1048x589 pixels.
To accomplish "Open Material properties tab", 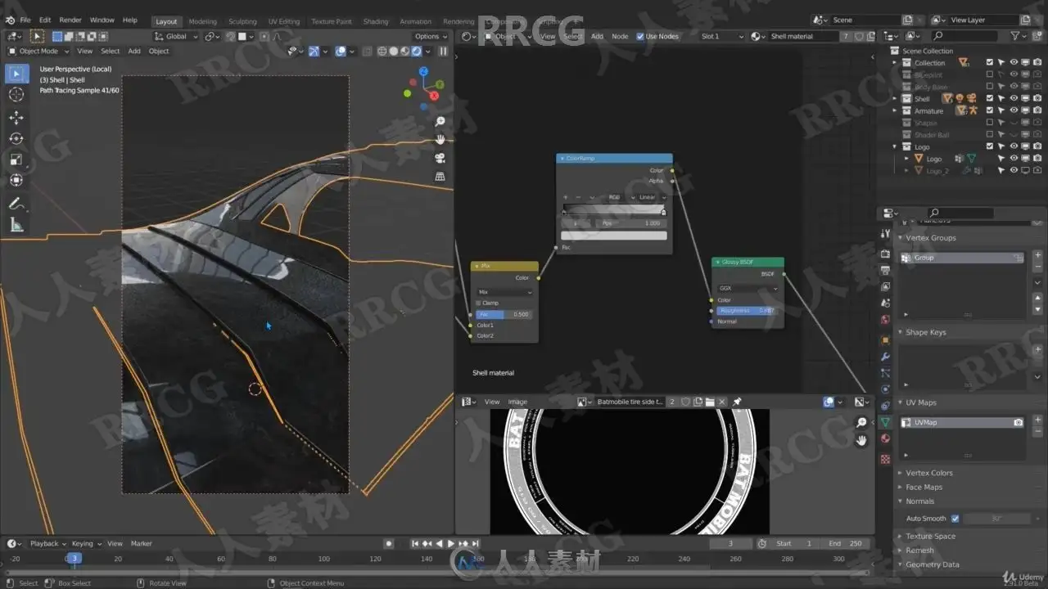I will click(885, 439).
